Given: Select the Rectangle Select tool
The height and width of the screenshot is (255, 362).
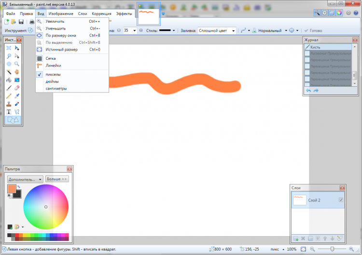Looking at the screenshot, I should [x=9, y=48].
